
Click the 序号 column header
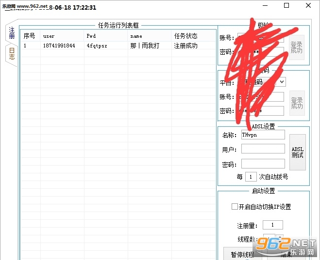point(31,36)
